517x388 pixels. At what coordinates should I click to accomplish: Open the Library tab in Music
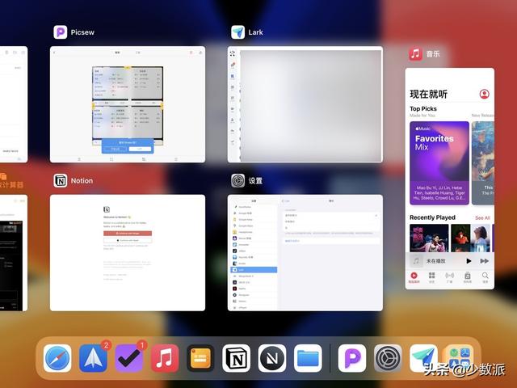(x=467, y=277)
